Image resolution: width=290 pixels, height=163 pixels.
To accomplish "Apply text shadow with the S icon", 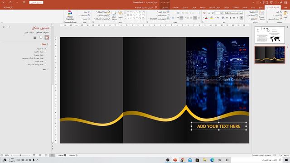I will pyautogui.click(x=231, y=18).
